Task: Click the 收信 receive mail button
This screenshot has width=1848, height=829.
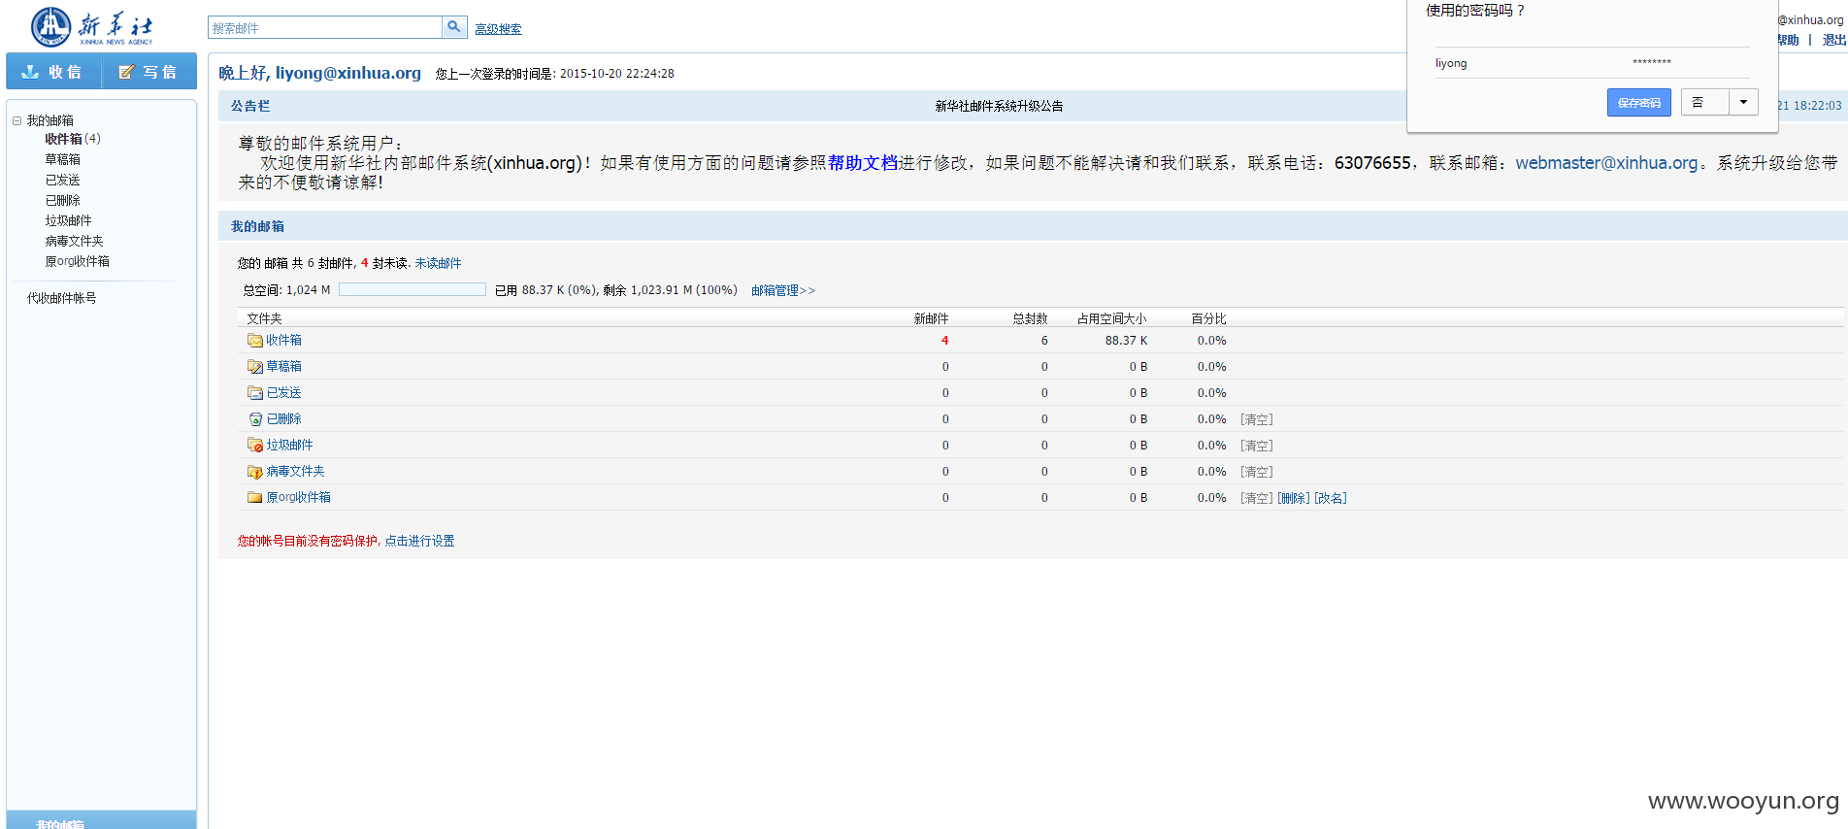Action: 53,72
